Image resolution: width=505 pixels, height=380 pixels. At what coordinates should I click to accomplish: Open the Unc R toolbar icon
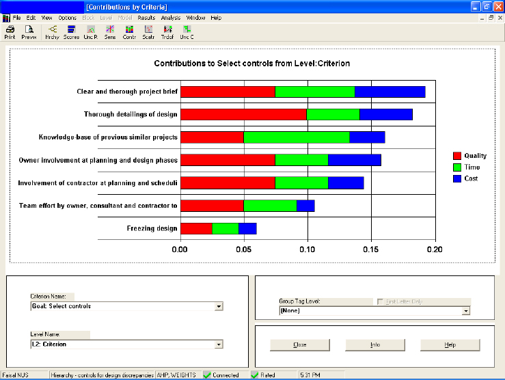tap(90, 32)
